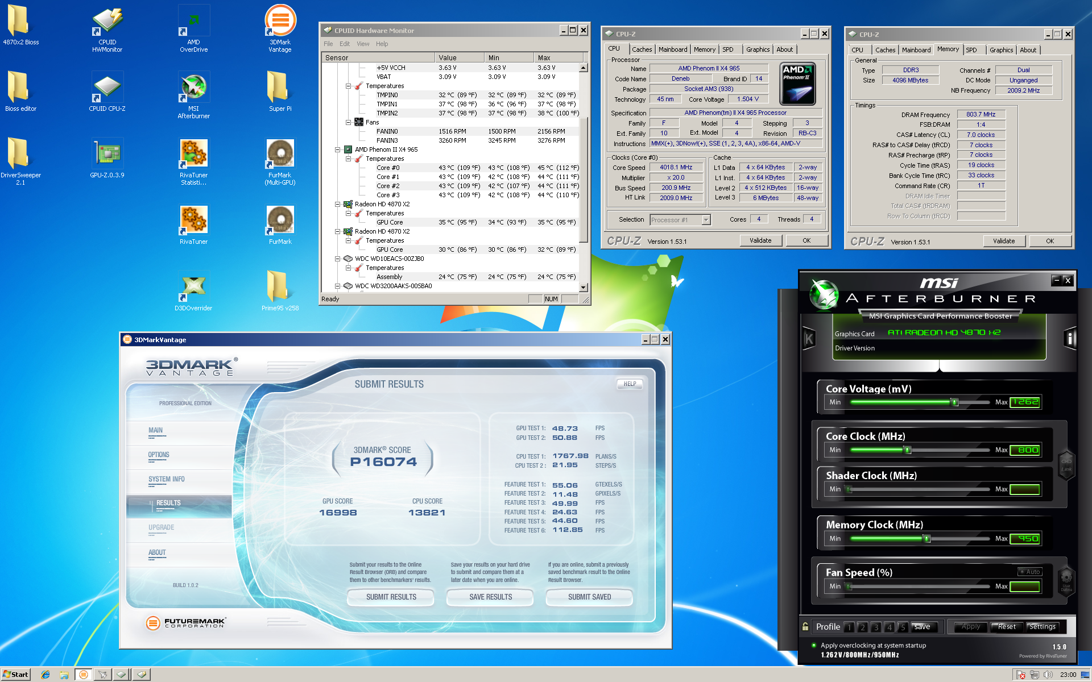Toggle the user-defined fan control button

click(x=1066, y=581)
